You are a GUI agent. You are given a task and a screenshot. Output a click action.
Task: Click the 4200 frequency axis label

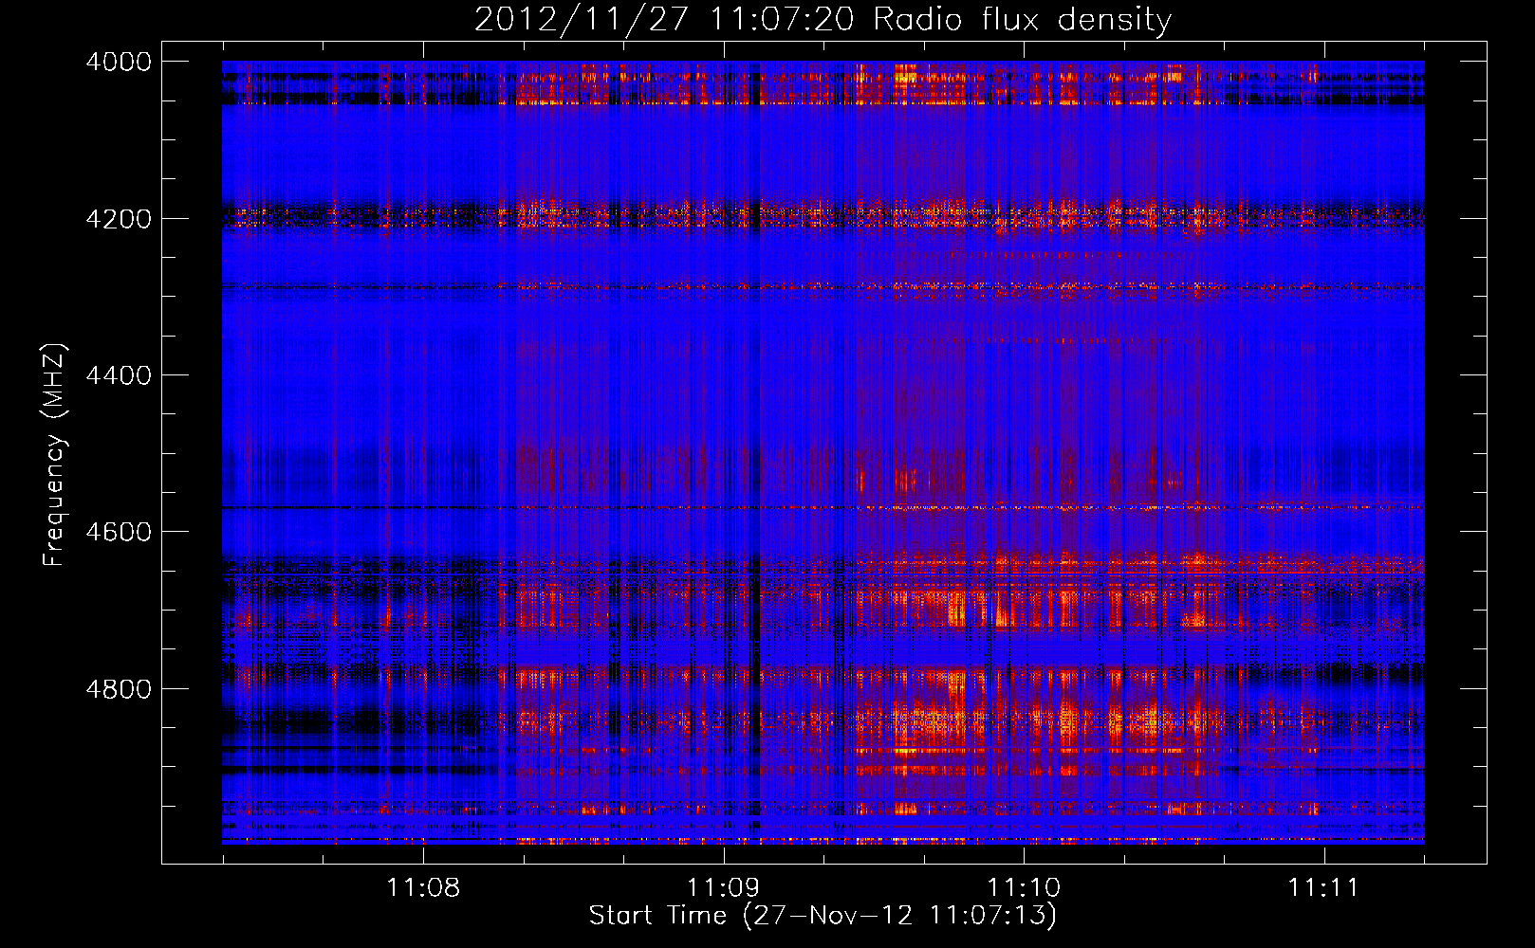[x=119, y=219]
